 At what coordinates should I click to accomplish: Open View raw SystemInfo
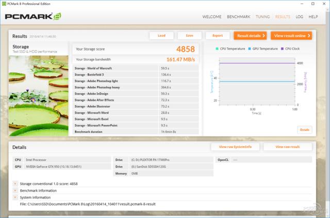click(x=235, y=147)
